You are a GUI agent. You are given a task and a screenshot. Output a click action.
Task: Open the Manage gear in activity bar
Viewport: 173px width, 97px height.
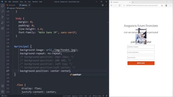pos(2,92)
